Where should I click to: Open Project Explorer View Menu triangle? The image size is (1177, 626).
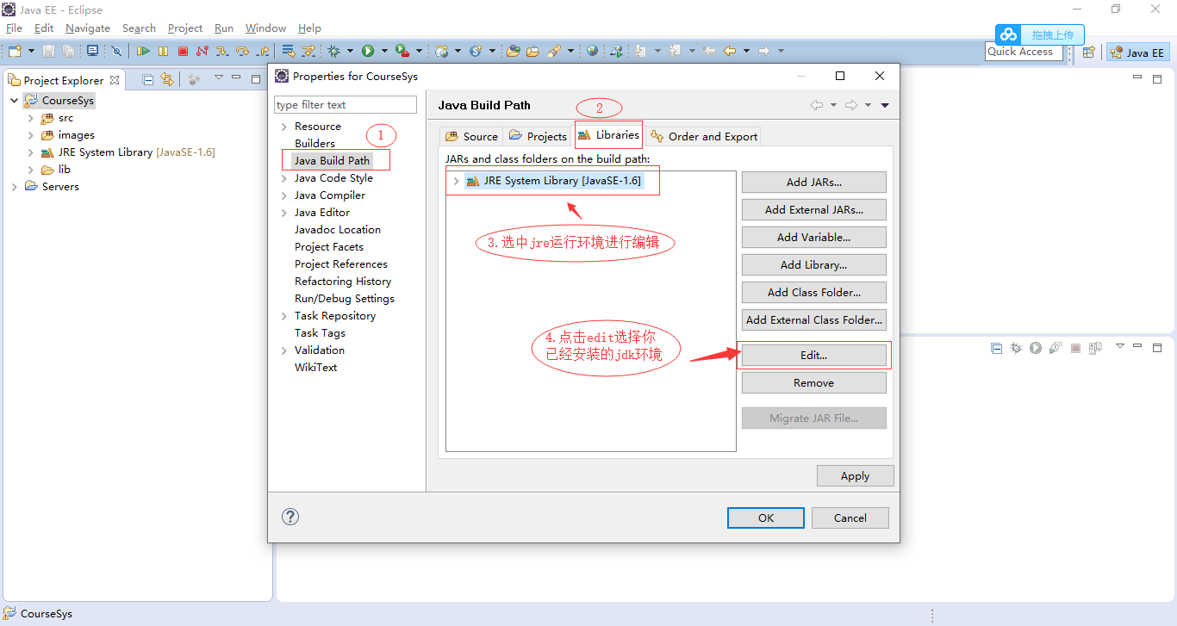coord(219,77)
